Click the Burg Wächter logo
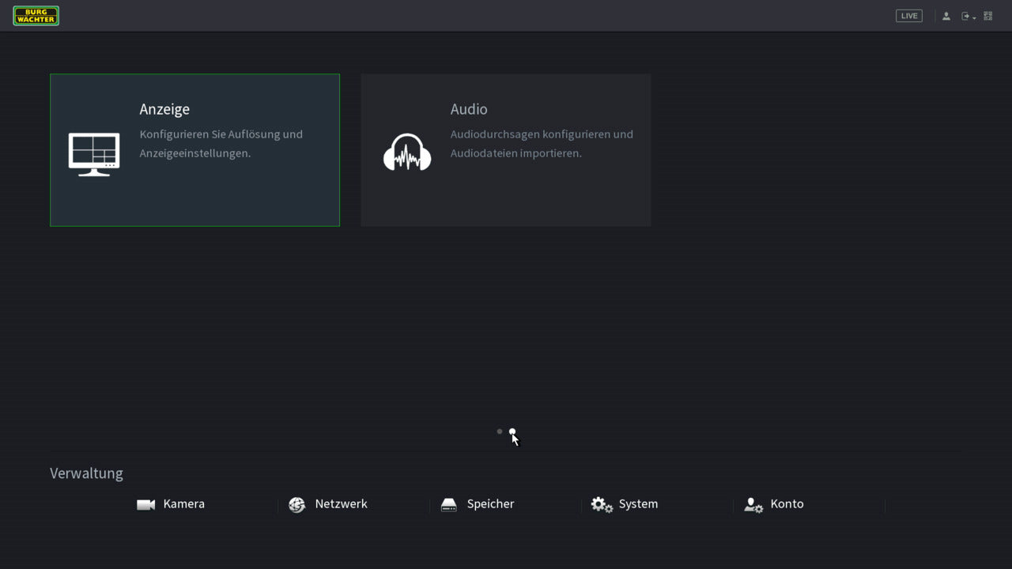 pyautogui.click(x=36, y=16)
